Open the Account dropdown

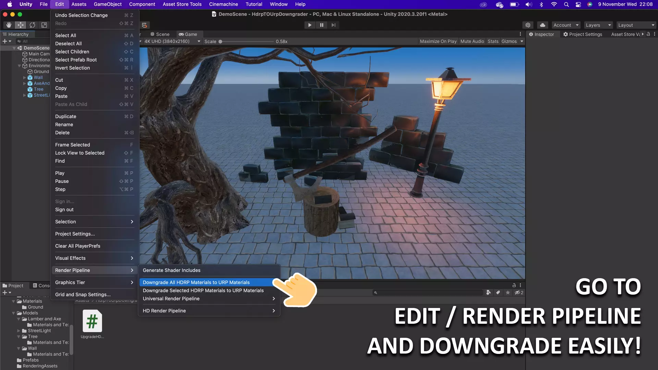(x=566, y=25)
